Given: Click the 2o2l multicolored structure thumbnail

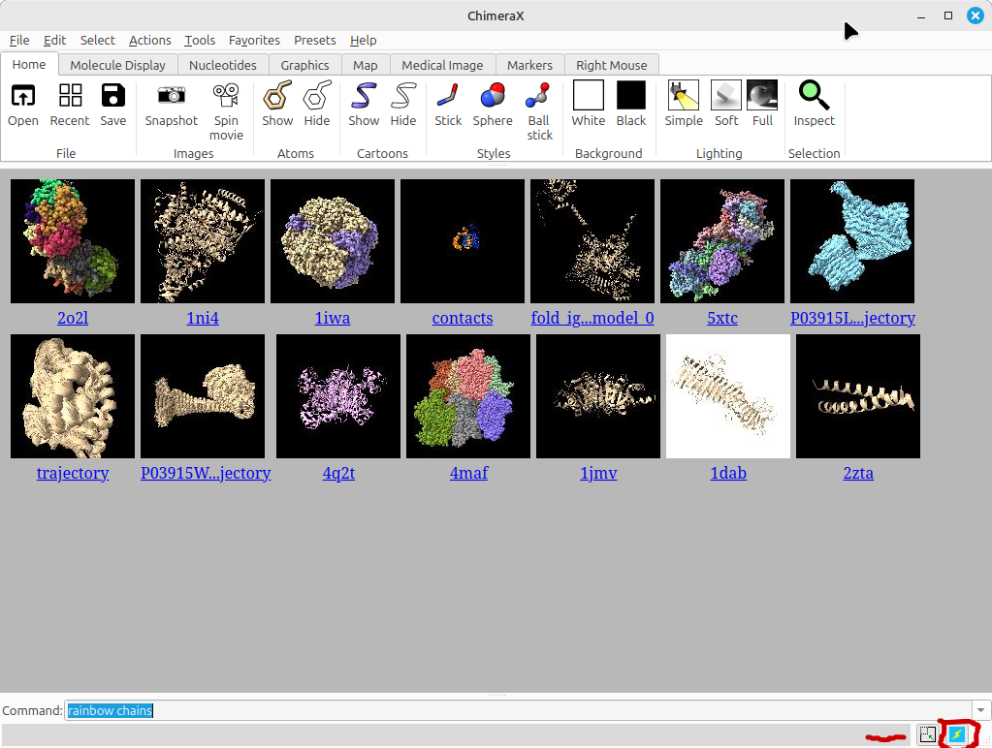Looking at the screenshot, I should click(73, 241).
